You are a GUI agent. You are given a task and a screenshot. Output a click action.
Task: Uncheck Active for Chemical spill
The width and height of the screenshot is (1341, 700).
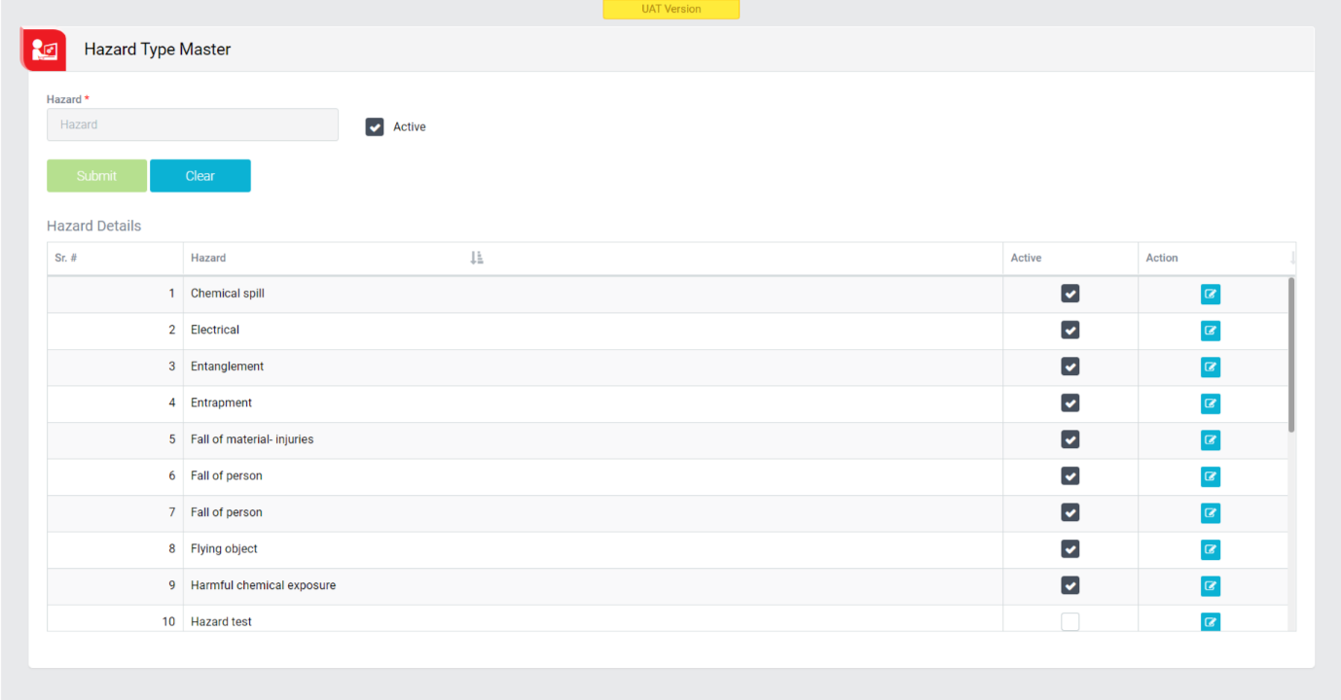1070,294
